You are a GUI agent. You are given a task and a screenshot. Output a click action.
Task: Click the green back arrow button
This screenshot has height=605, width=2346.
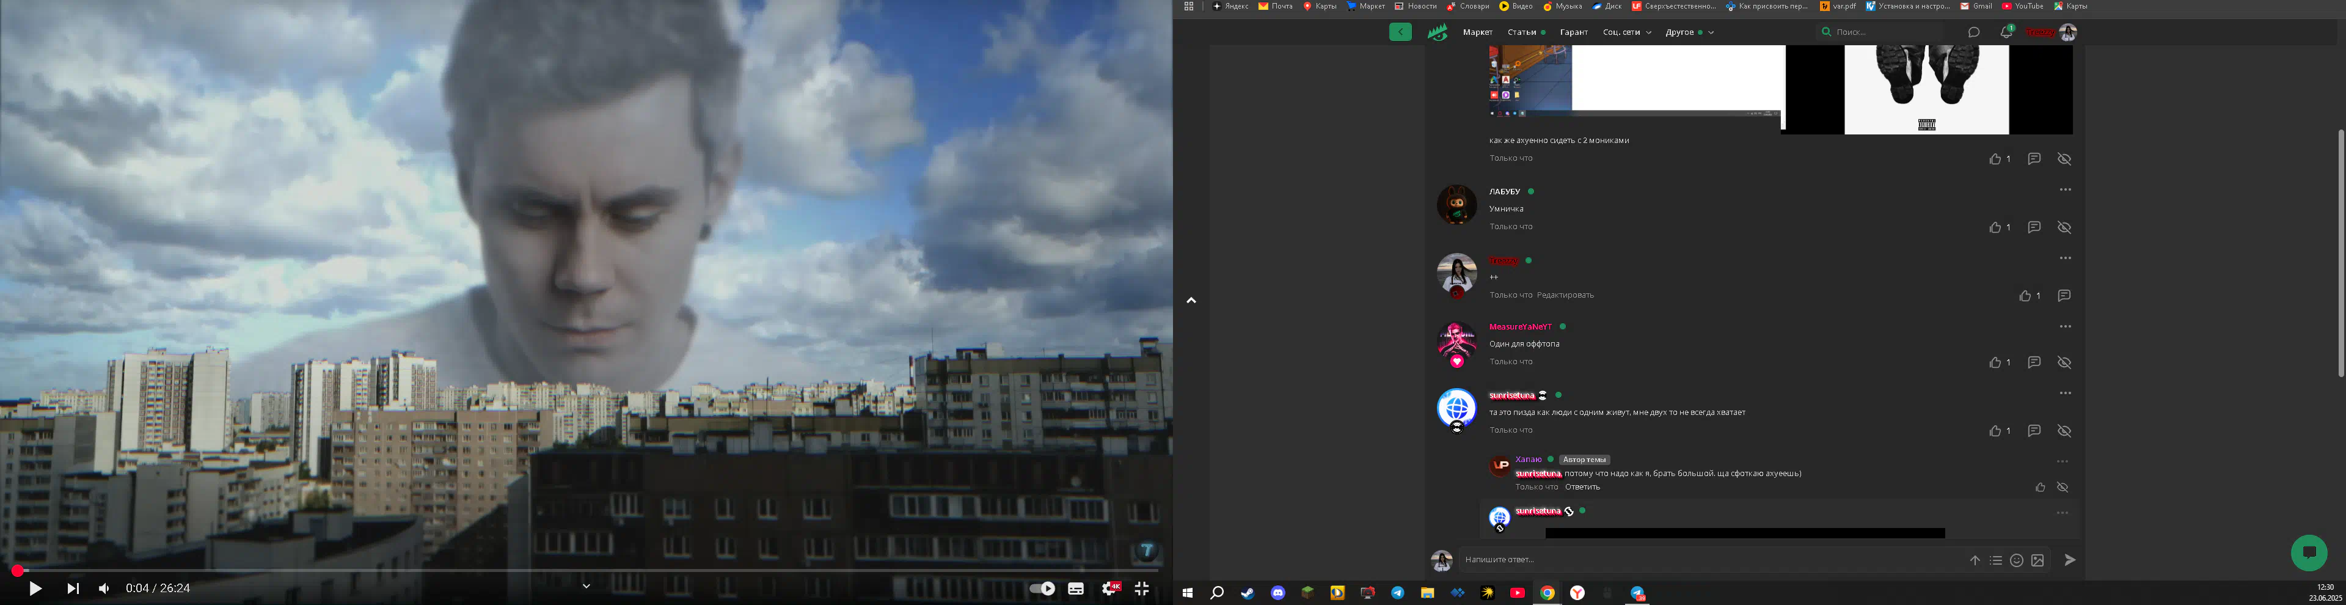[x=1401, y=32]
